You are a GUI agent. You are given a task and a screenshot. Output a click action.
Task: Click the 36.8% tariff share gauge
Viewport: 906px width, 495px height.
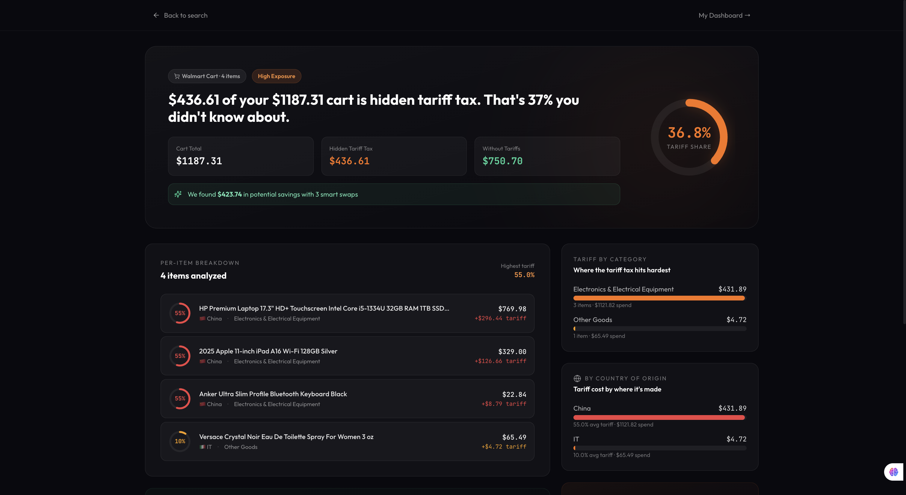[x=689, y=137]
